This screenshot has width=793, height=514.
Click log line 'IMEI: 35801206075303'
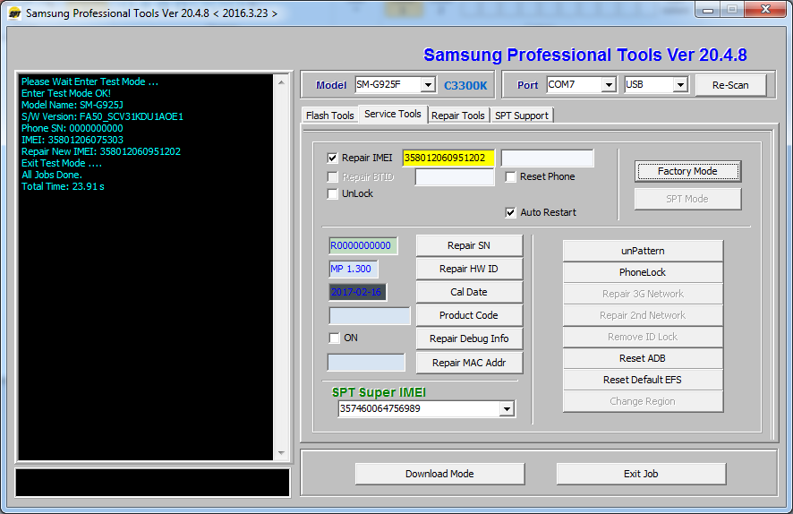coord(72,140)
